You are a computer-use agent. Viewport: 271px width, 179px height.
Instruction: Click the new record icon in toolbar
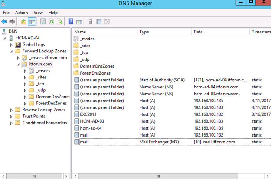click(x=99, y=21)
